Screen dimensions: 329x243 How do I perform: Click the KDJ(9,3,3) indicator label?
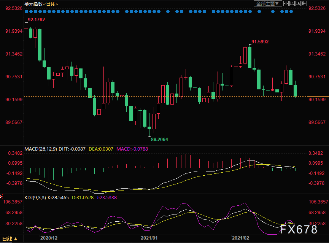[35, 198]
